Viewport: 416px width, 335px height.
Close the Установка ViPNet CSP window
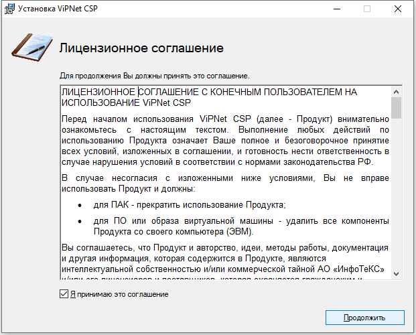(398, 9)
